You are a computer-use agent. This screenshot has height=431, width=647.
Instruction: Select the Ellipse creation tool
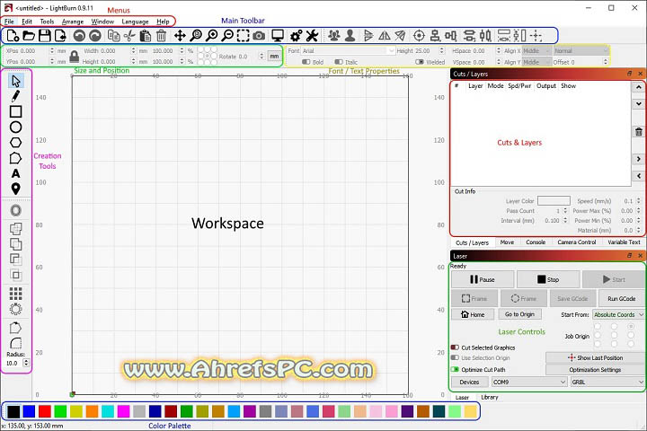pyautogui.click(x=15, y=127)
